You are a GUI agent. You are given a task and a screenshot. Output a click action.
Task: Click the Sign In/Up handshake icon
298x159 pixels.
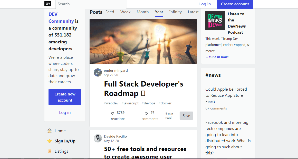(50, 141)
